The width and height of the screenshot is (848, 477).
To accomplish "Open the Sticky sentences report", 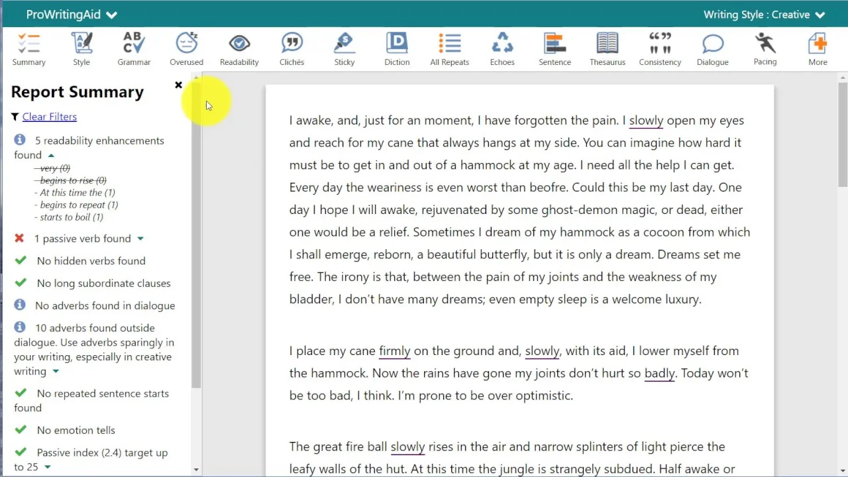I will pyautogui.click(x=344, y=49).
